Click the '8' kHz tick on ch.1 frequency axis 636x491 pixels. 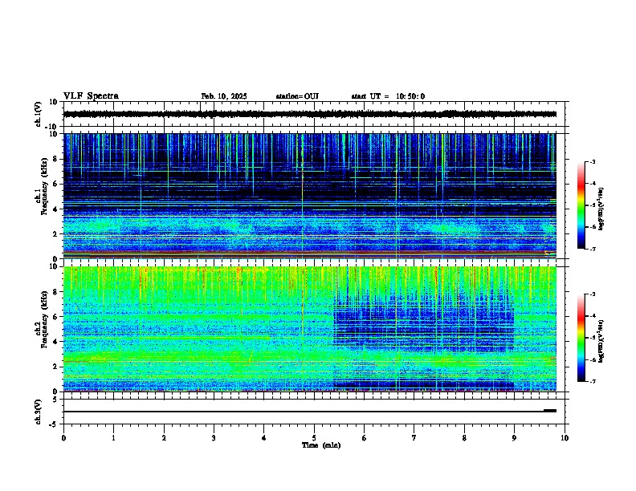[55, 159]
